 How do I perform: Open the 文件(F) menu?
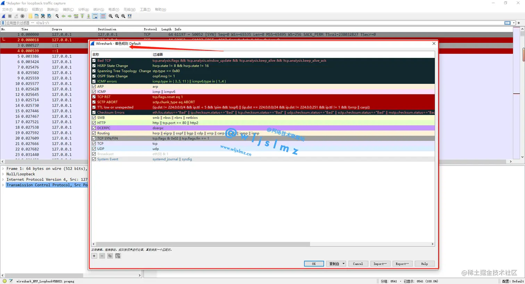7,9
